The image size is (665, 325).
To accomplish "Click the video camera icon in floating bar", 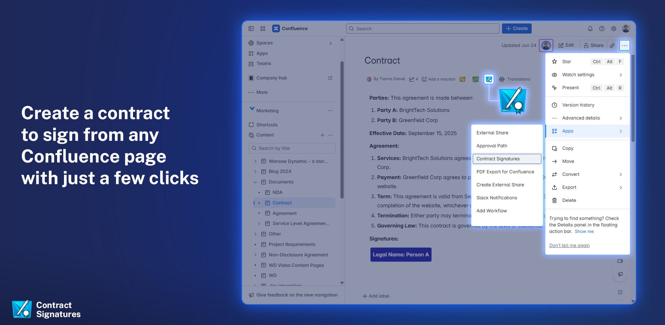I will click(620, 261).
